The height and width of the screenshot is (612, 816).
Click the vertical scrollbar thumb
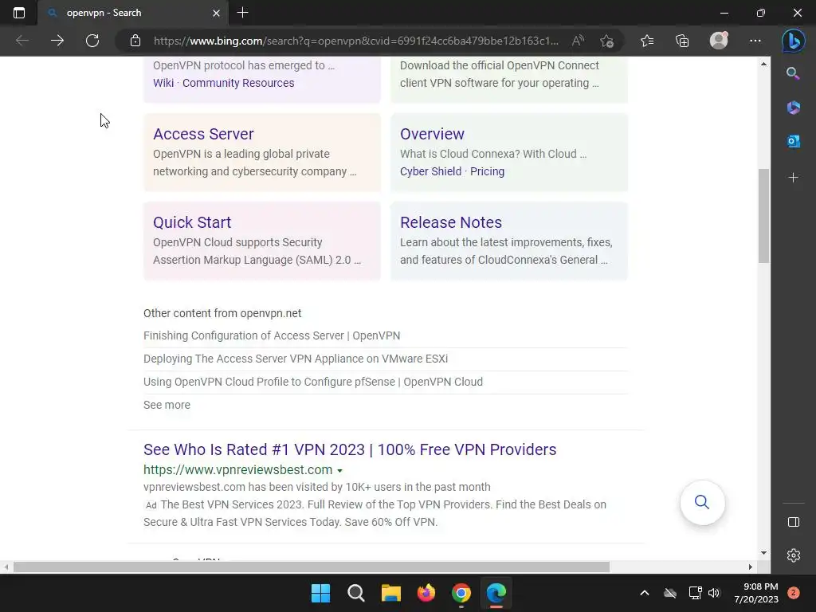click(x=763, y=215)
